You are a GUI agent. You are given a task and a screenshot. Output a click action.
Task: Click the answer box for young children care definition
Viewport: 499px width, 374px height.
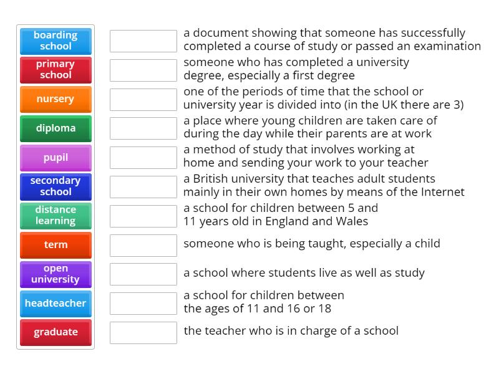point(143,128)
